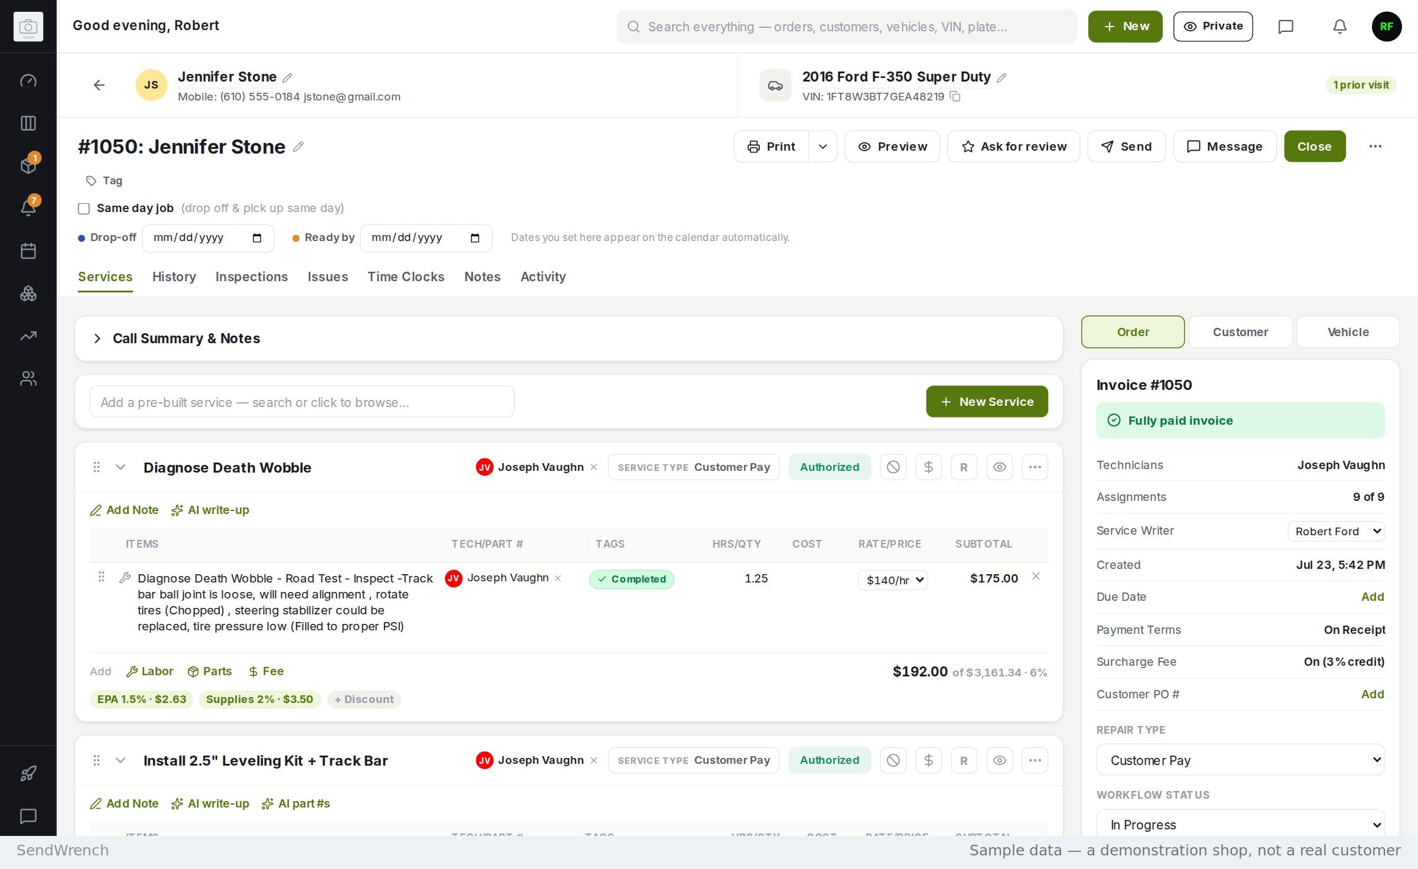1418x869 pixels.
Task: Edit Jennifer Stone's customer name pencil
Action: pos(288,77)
